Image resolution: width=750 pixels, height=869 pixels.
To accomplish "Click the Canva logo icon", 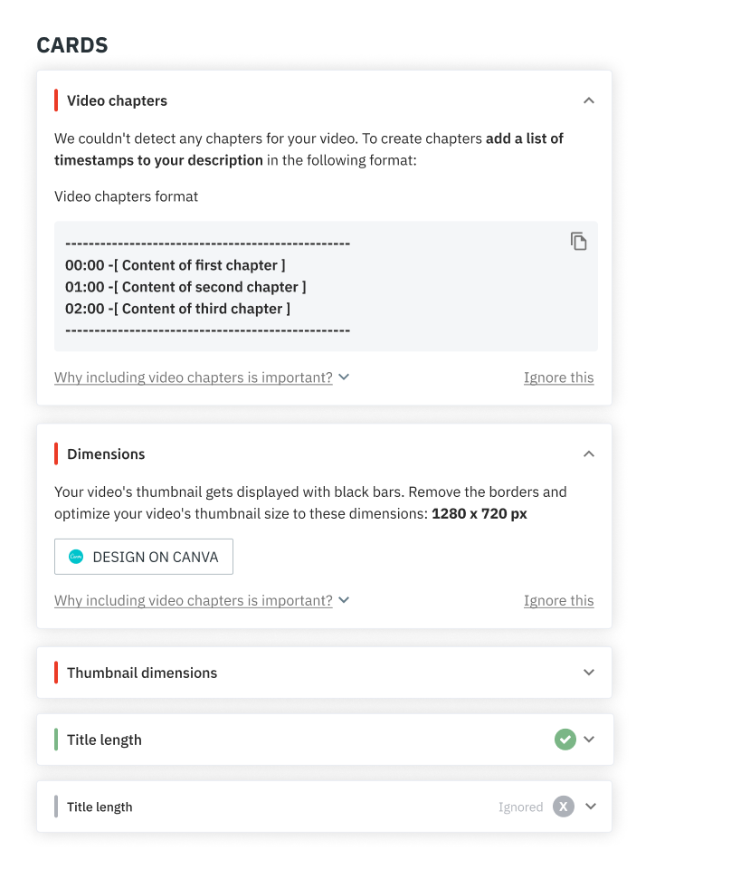I will pos(76,558).
